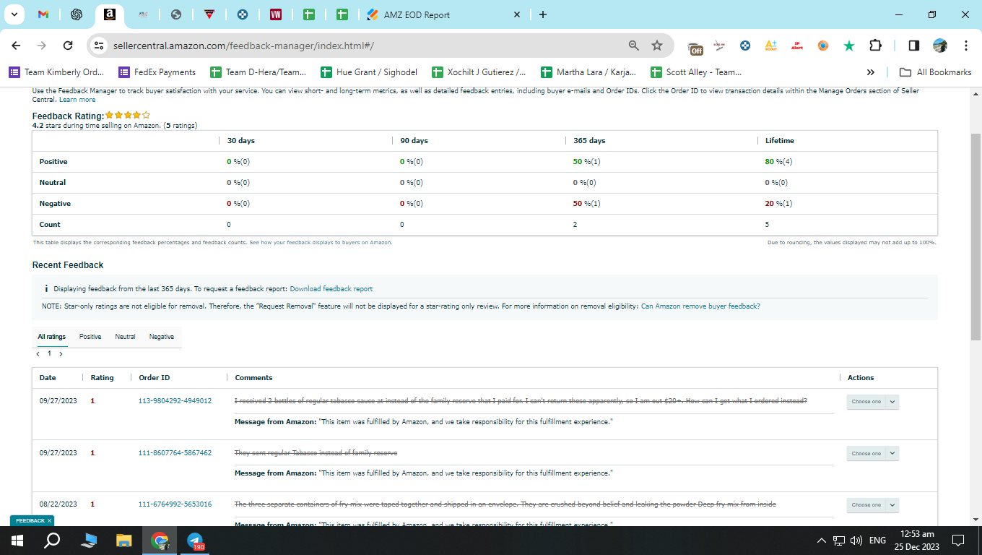Go to the next feedback page arrow
This screenshot has width=982, height=555.
click(61, 354)
